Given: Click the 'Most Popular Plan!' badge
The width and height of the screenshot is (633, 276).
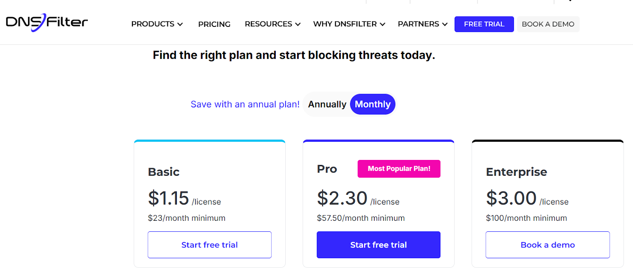Looking at the screenshot, I should (399, 169).
